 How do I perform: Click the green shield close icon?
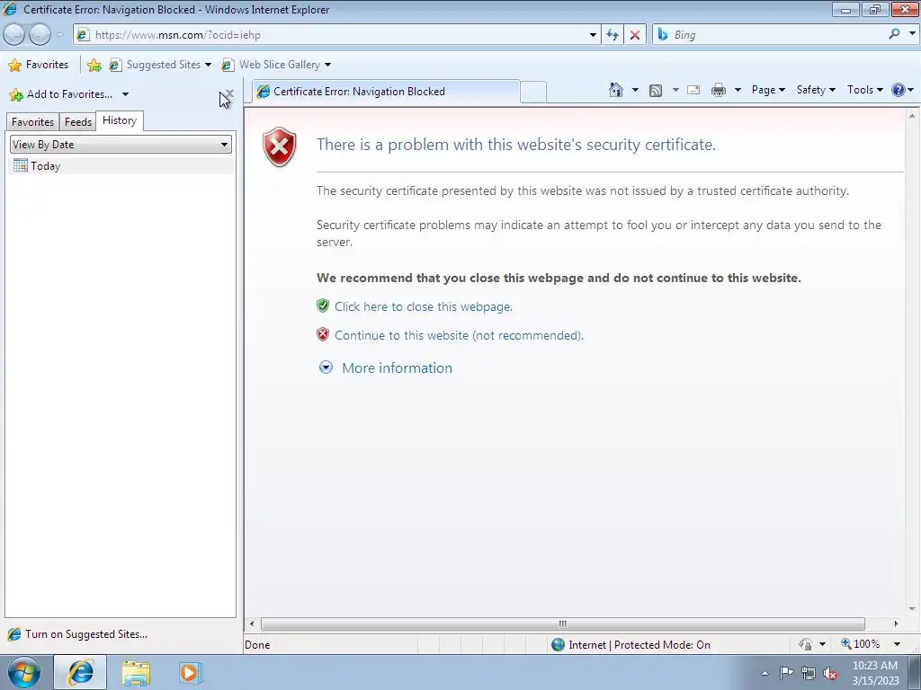(323, 305)
